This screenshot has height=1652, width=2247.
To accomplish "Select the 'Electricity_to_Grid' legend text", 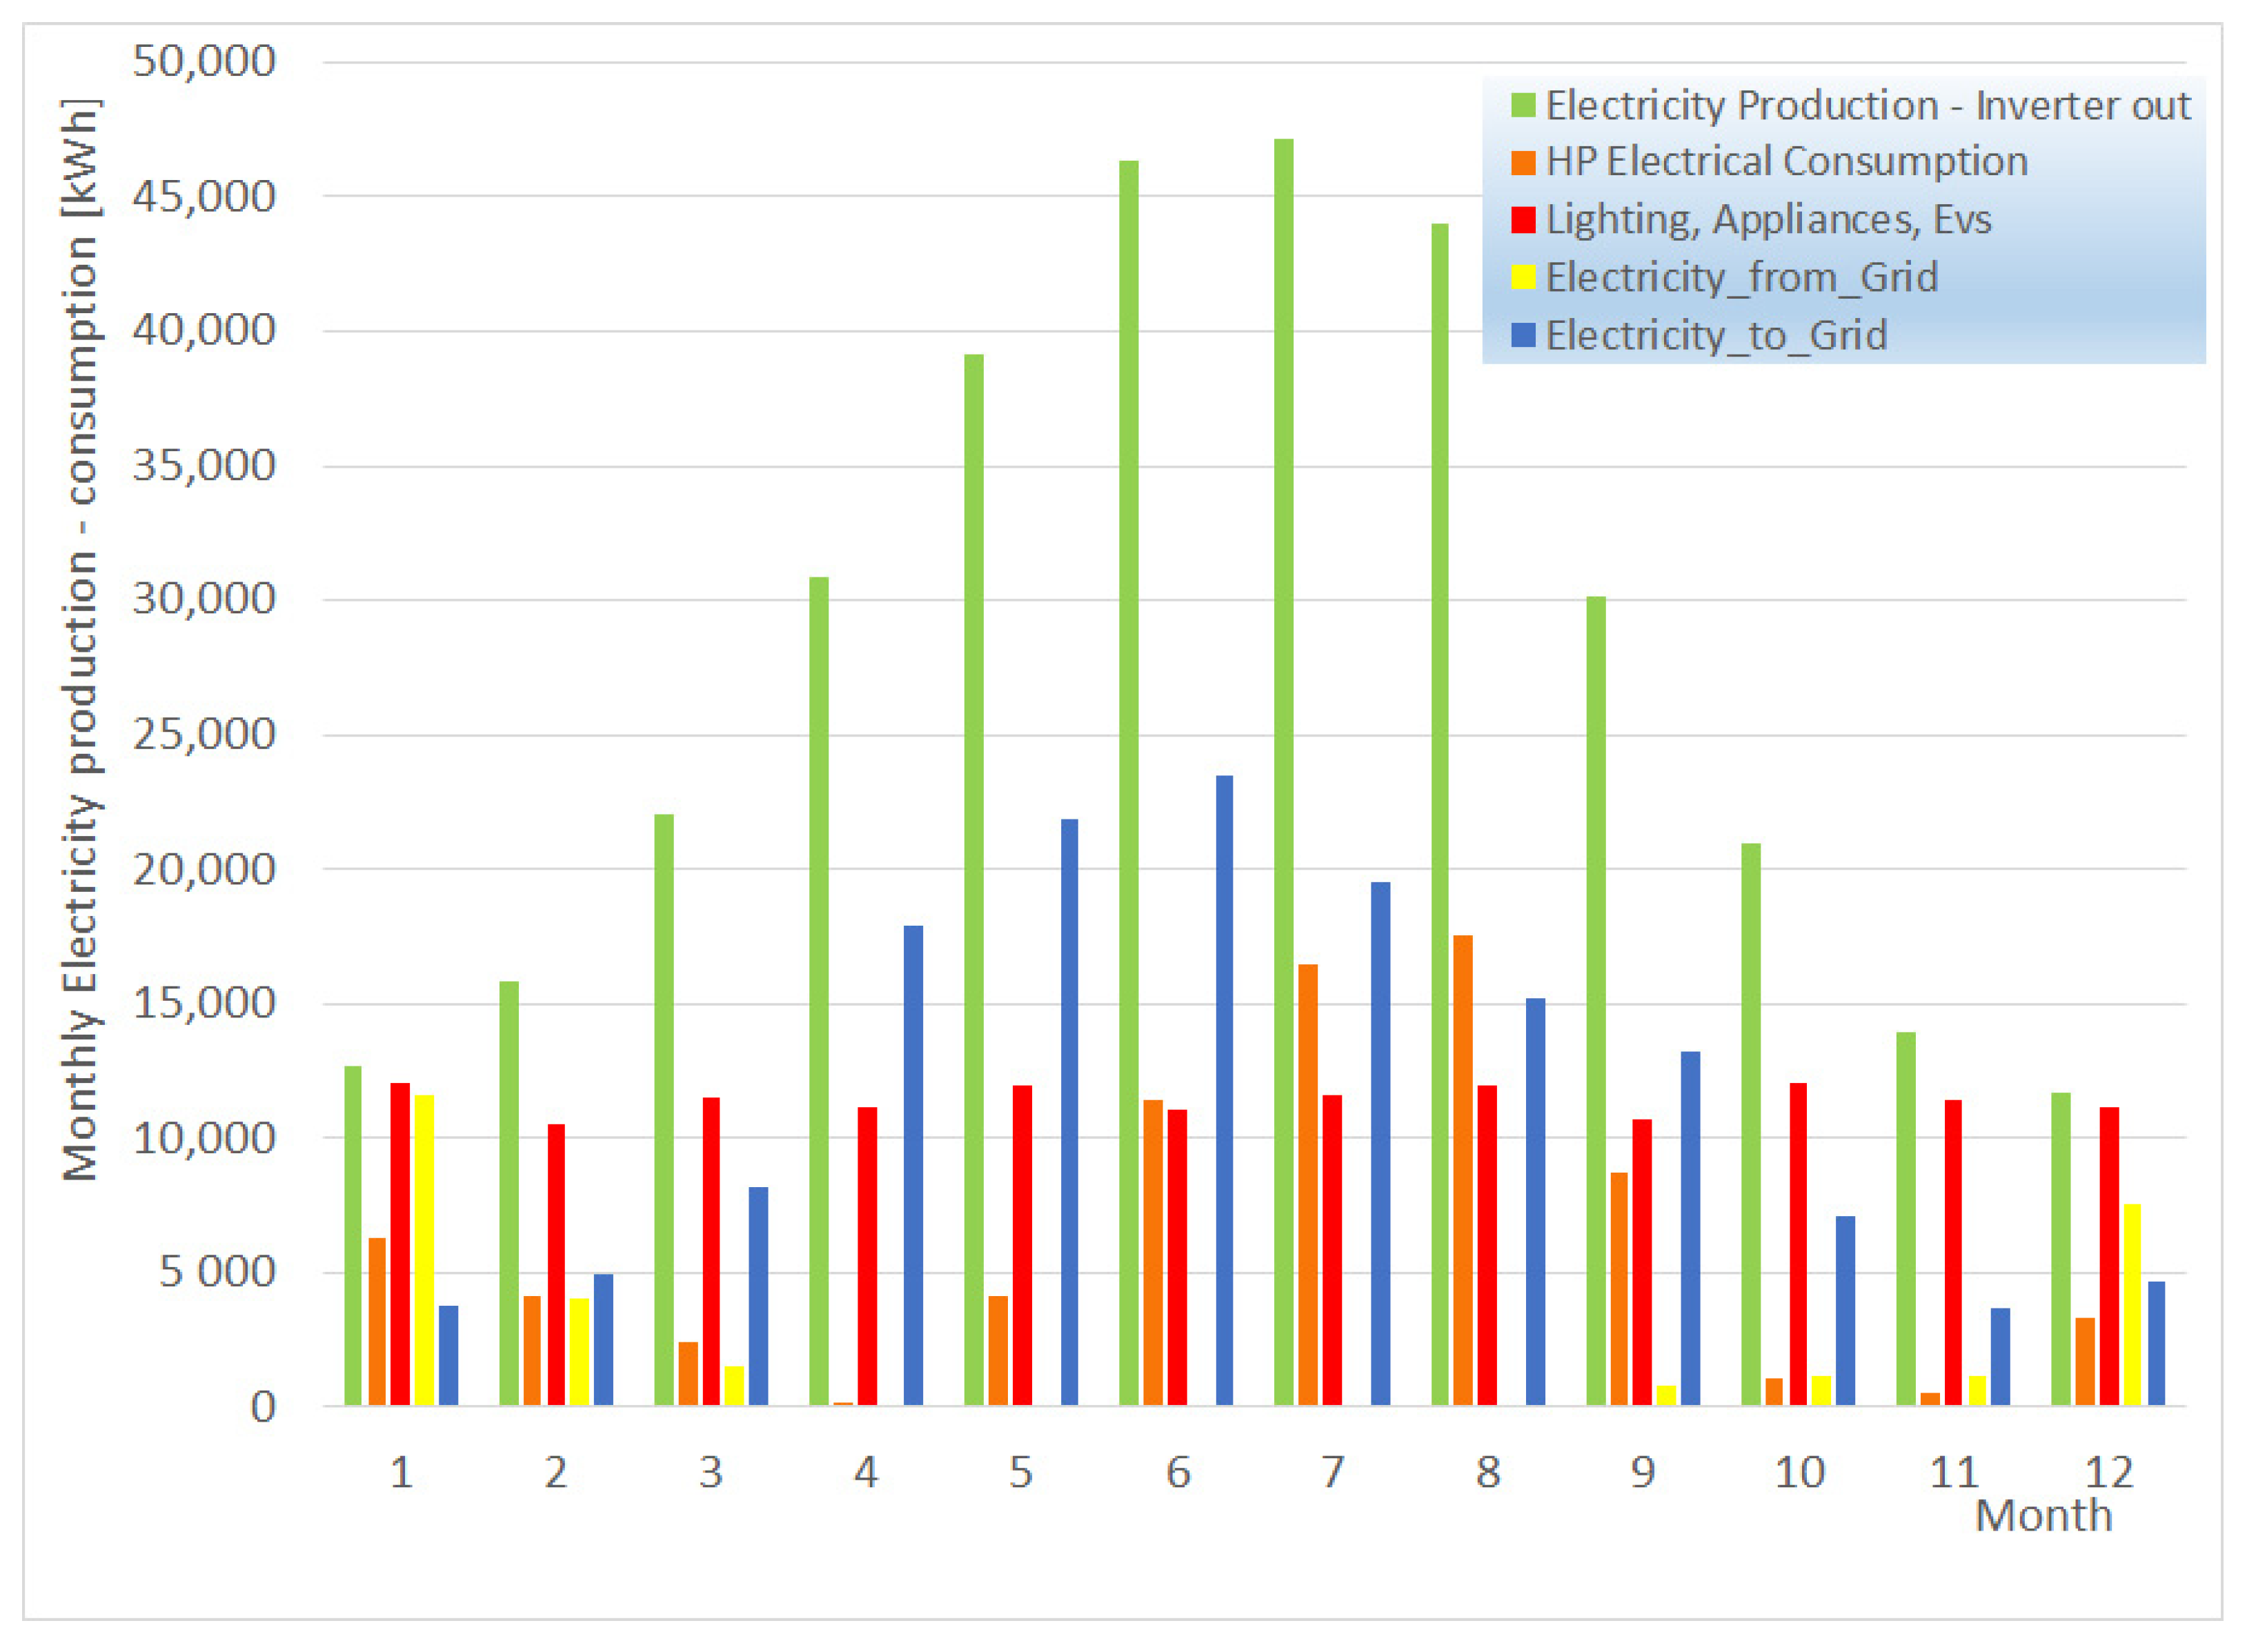I will pyautogui.click(x=1716, y=335).
